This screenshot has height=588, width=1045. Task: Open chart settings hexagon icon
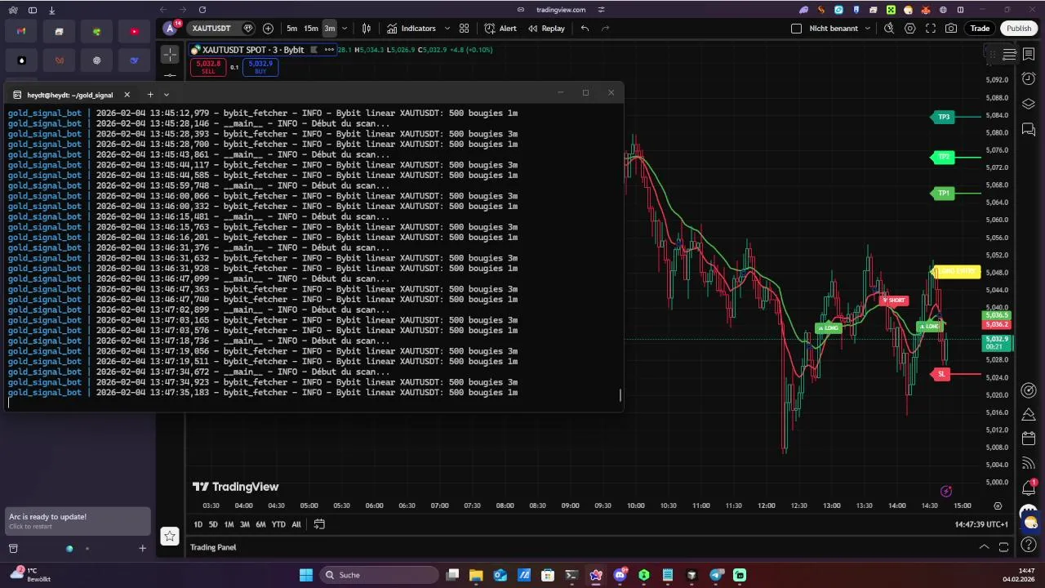point(910,29)
